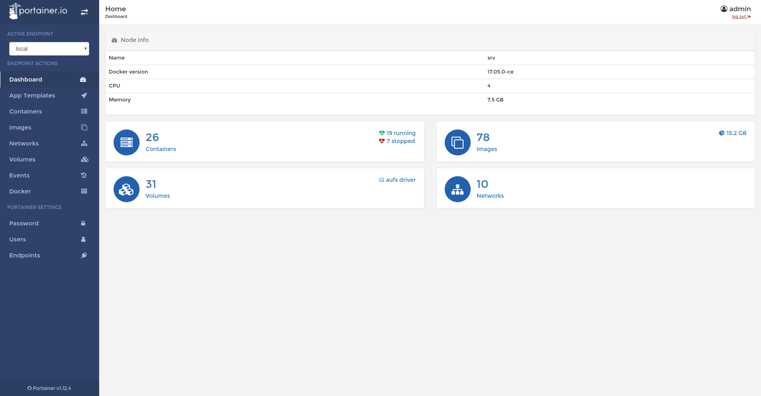
Task: Click the App Templates rocket icon
Action: [x=84, y=96]
